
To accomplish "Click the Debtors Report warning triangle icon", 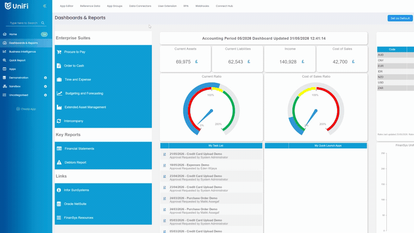I will click(59, 162).
